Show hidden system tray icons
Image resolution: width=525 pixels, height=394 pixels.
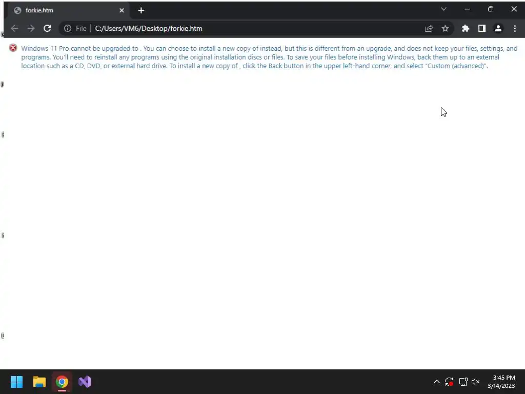tap(437, 382)
